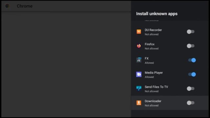The height and width of the screenshot is (118, 210).
Task: Click the Chrome logo icon
Action: click(x=7, y=6)
